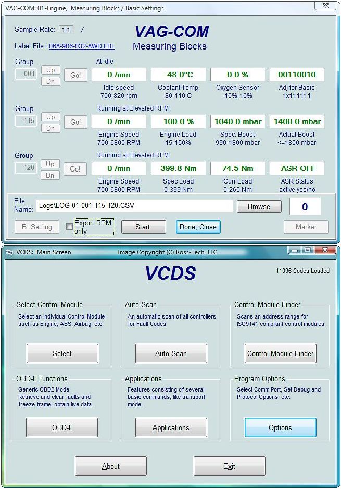Screen dimensions: 341x489
Task: Click Dn button for Group 115
Action: (x=50, y=128)
